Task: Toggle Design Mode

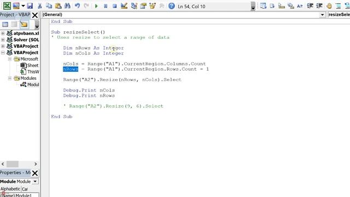Action: click(x=124, y=6)
